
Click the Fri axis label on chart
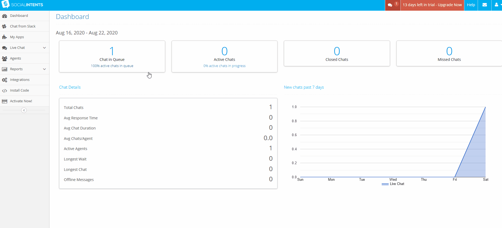tap(455, 180)
